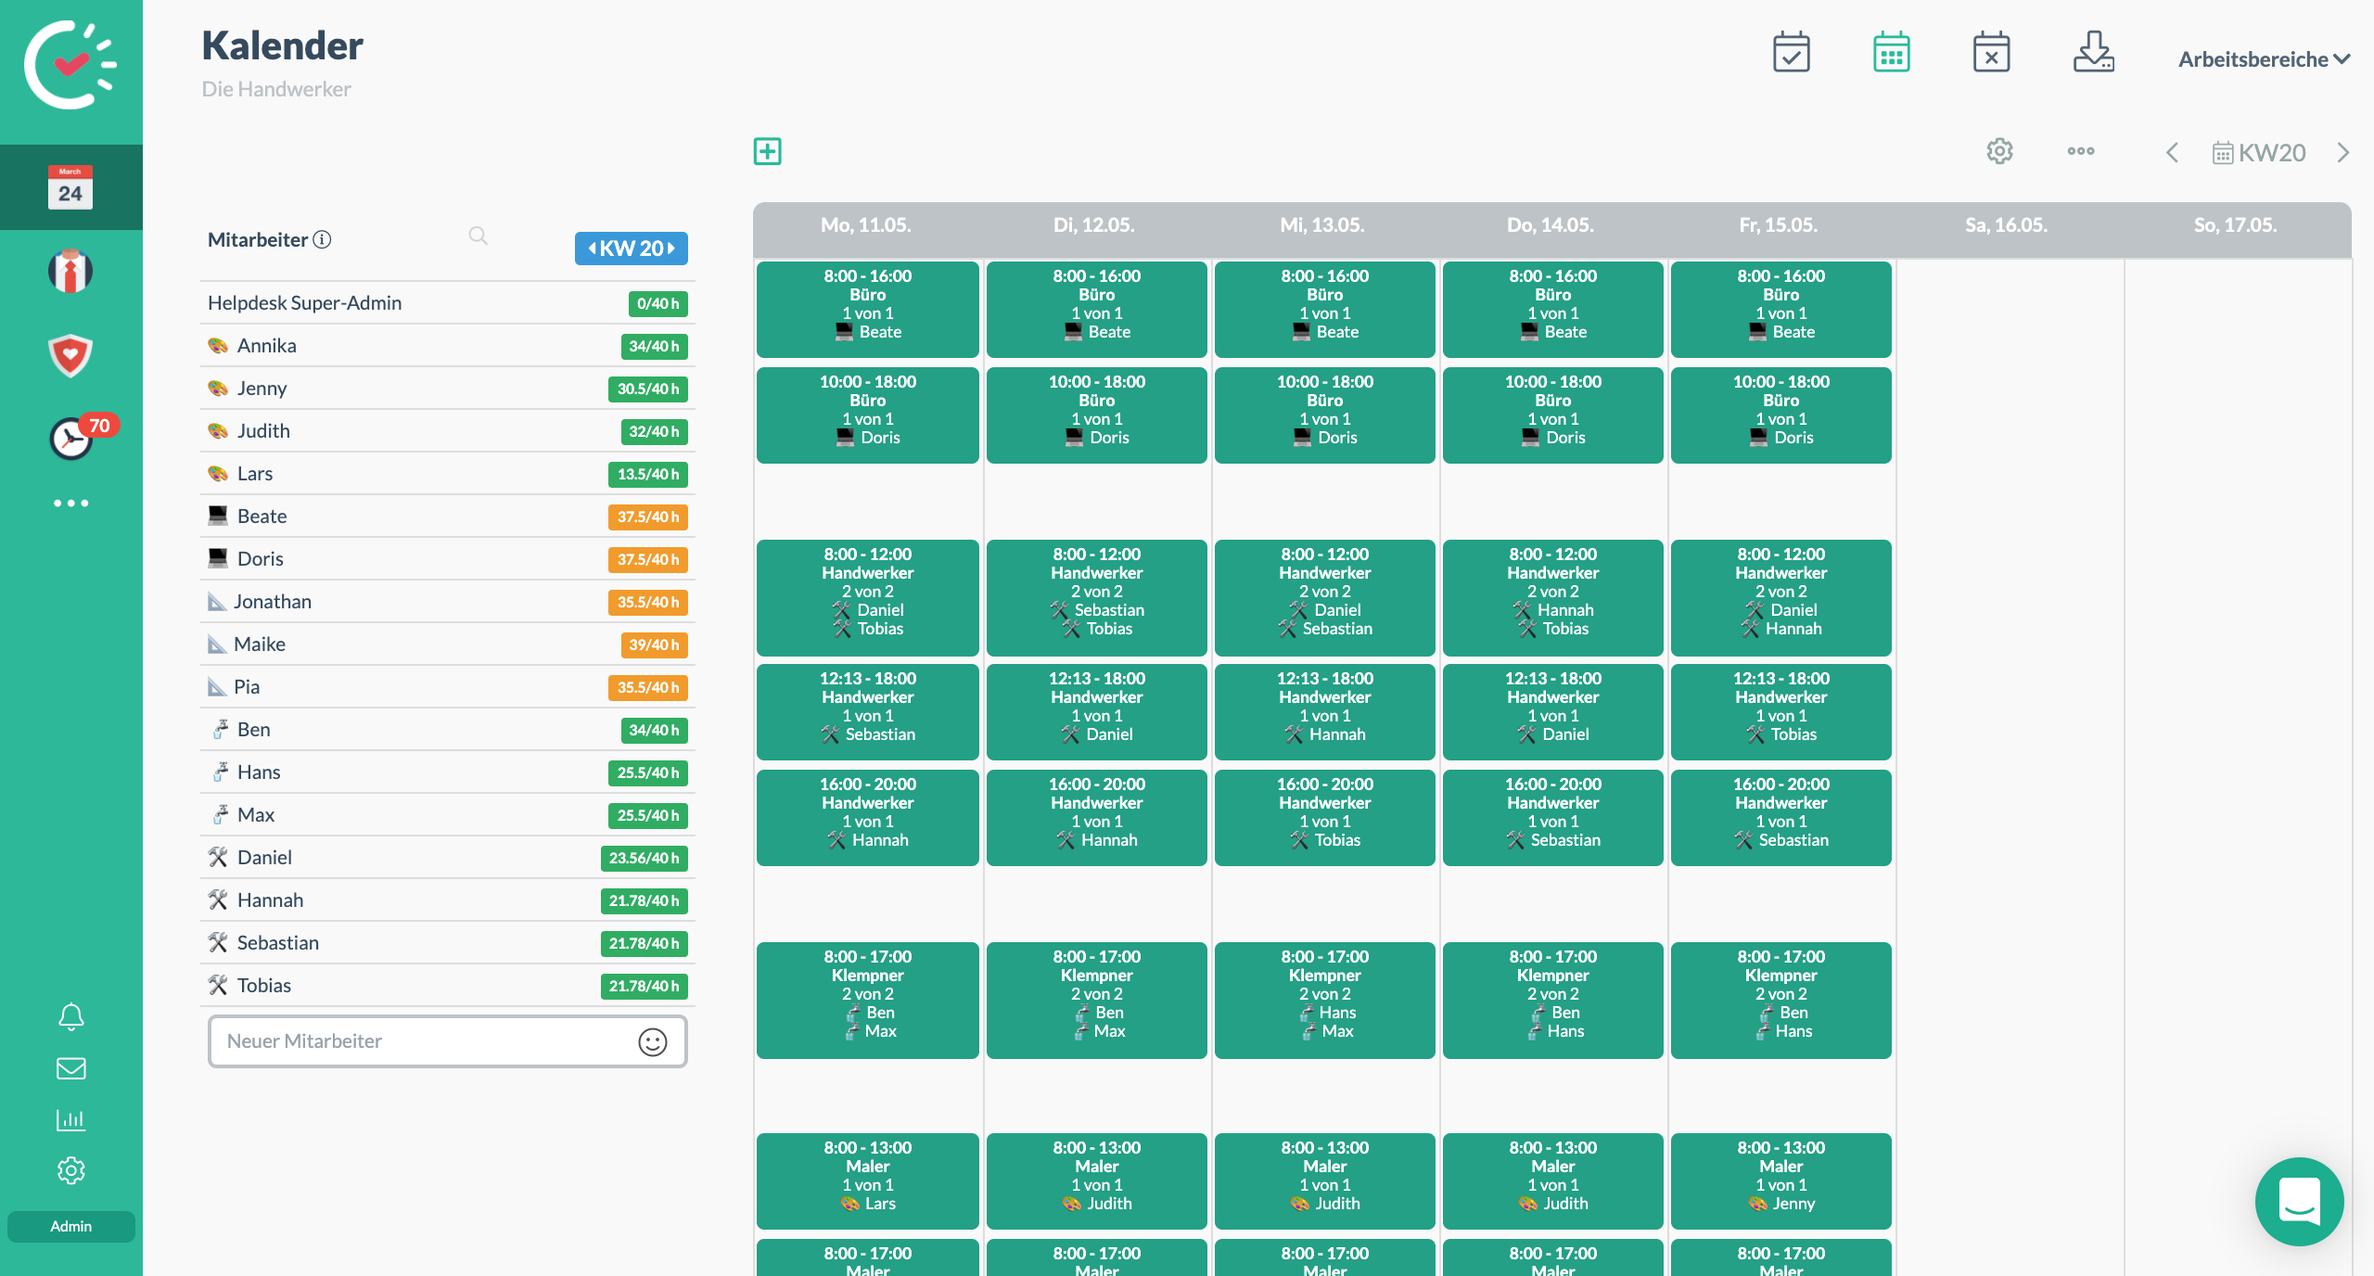Open the calendar with checkmark view icon

1791,53
